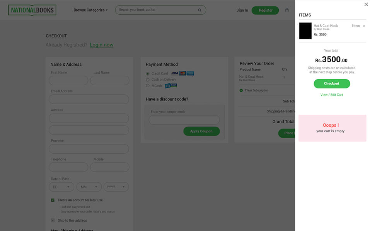Click the National Books logo
The width and height of the screenshot is (370, 231).
pos(32,10)
